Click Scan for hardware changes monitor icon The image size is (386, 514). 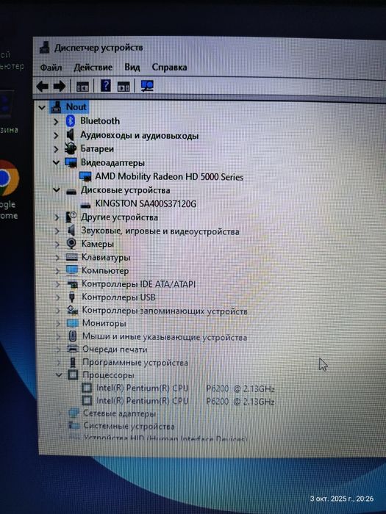pos(147,86)
